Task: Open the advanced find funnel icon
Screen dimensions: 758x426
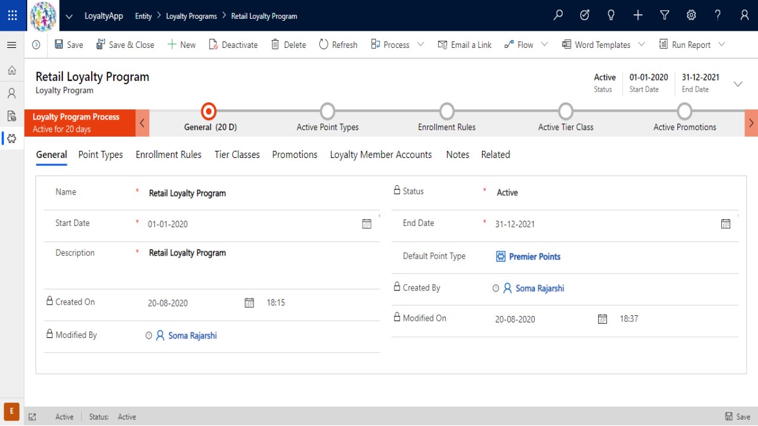Action: [664, 15]
